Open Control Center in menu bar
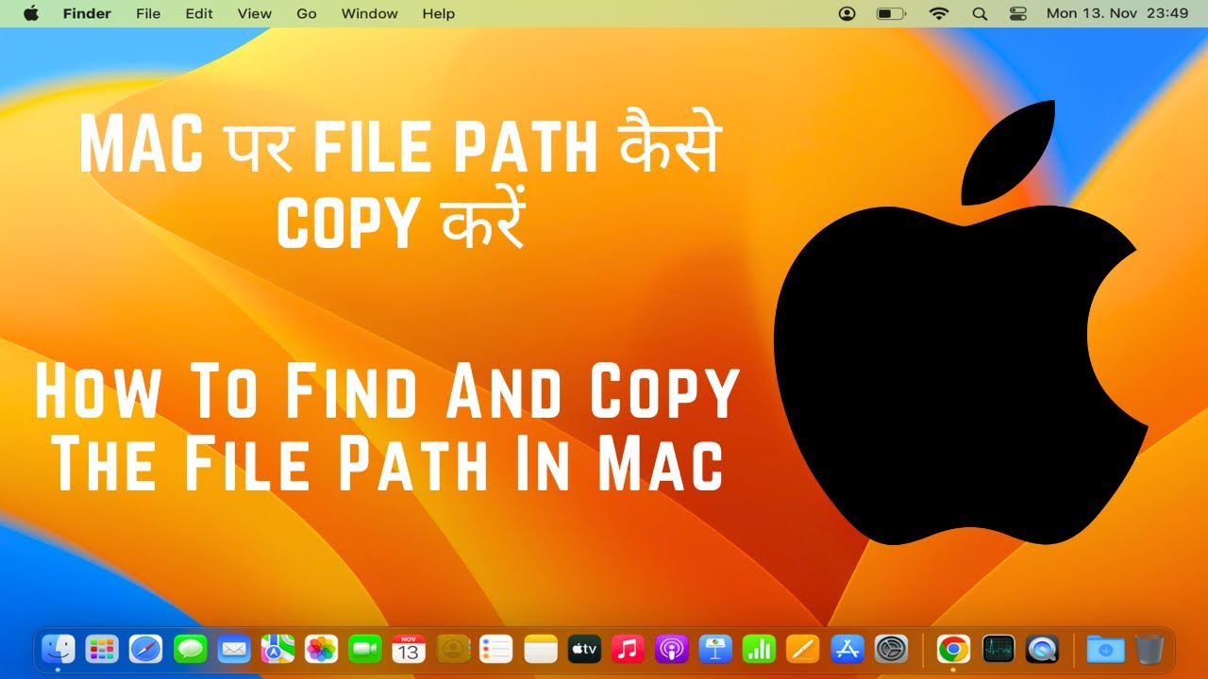The width and height of the screenshot is (1208, 679). pos(1017,13)
